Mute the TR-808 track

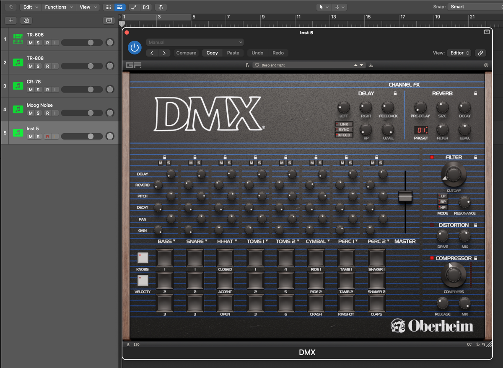tap(31, 66)
